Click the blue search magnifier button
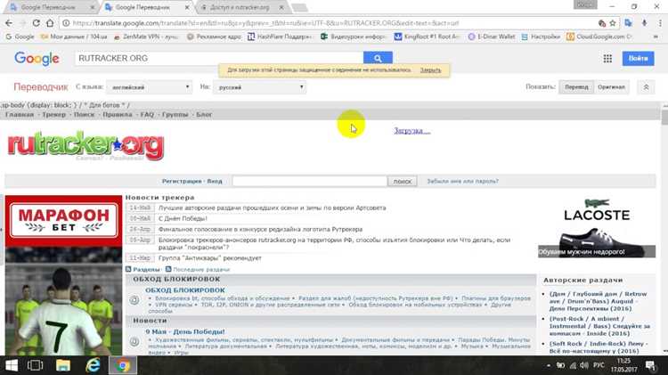This screenshot has height=375, width=668. (x=378, y=58)
